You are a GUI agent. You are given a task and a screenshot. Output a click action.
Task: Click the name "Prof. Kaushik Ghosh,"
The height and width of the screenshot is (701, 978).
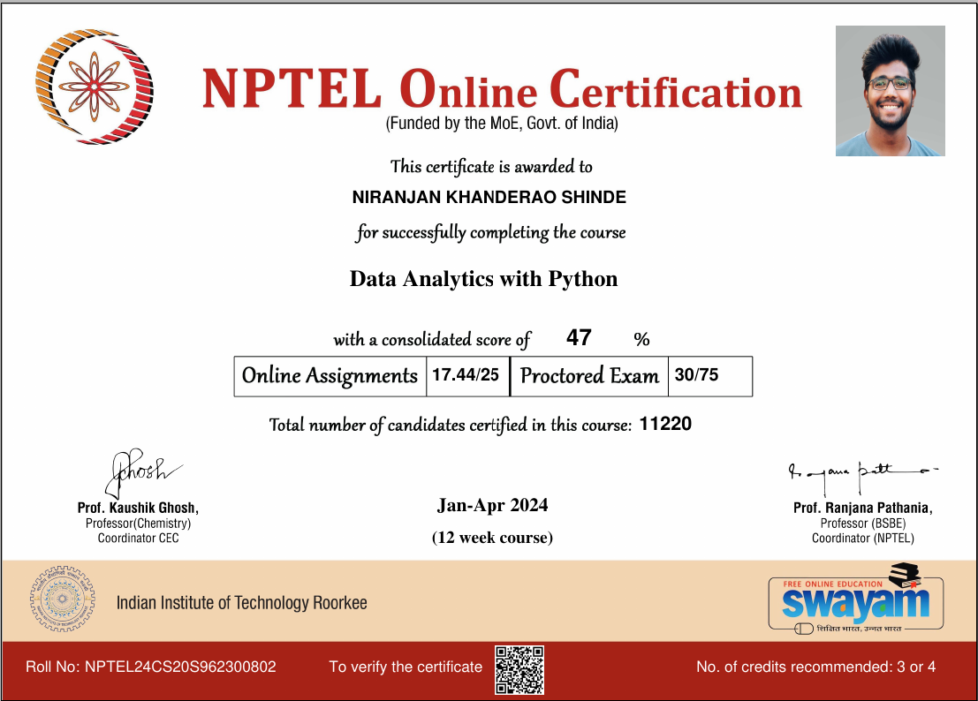[138, 508]
